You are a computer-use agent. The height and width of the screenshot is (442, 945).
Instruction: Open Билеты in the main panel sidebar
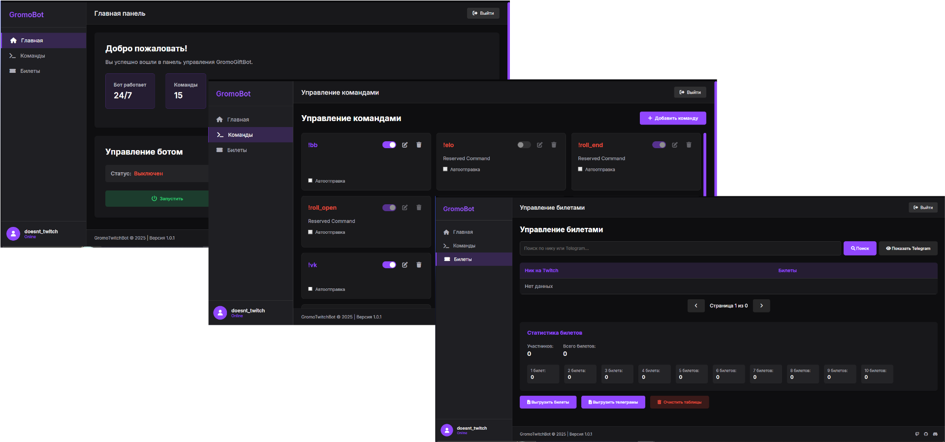30,71
